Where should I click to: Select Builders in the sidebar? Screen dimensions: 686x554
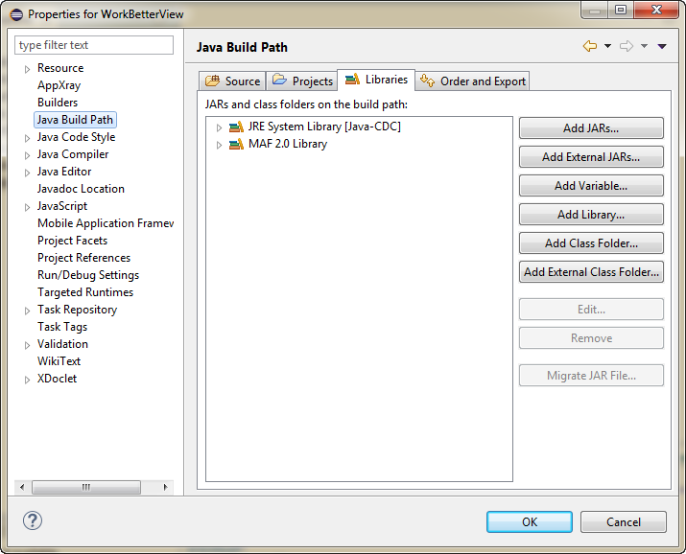click(58, 103)
